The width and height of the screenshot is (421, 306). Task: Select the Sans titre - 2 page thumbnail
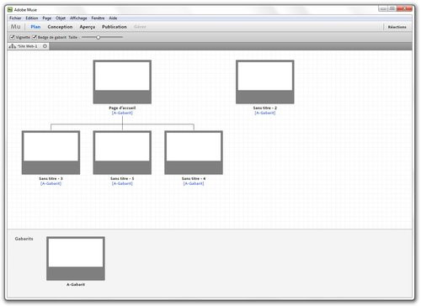265,82
